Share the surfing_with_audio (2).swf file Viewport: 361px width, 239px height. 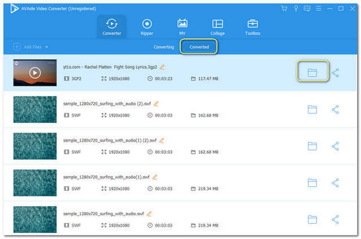(x=336, y=110)
